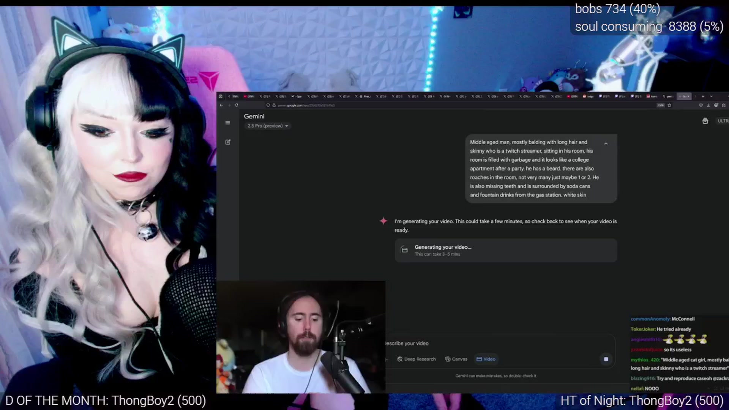Open the icon left of the ULTRA badge
The height and width of the screenshot is (410, 729).
(705, 121)
